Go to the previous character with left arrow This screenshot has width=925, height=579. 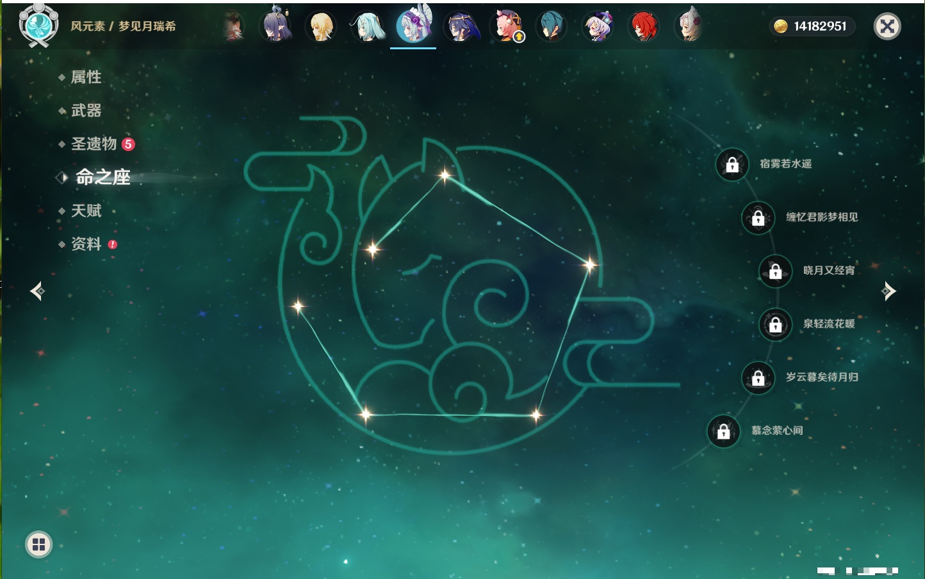pyautogui.click(x=38, y=291)
